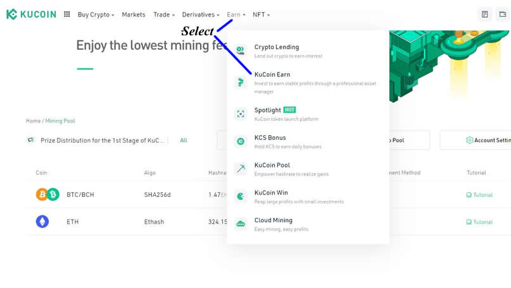Click the Account Settings gear icon
This screenshot has width=511, height=288.
point(469,140)
